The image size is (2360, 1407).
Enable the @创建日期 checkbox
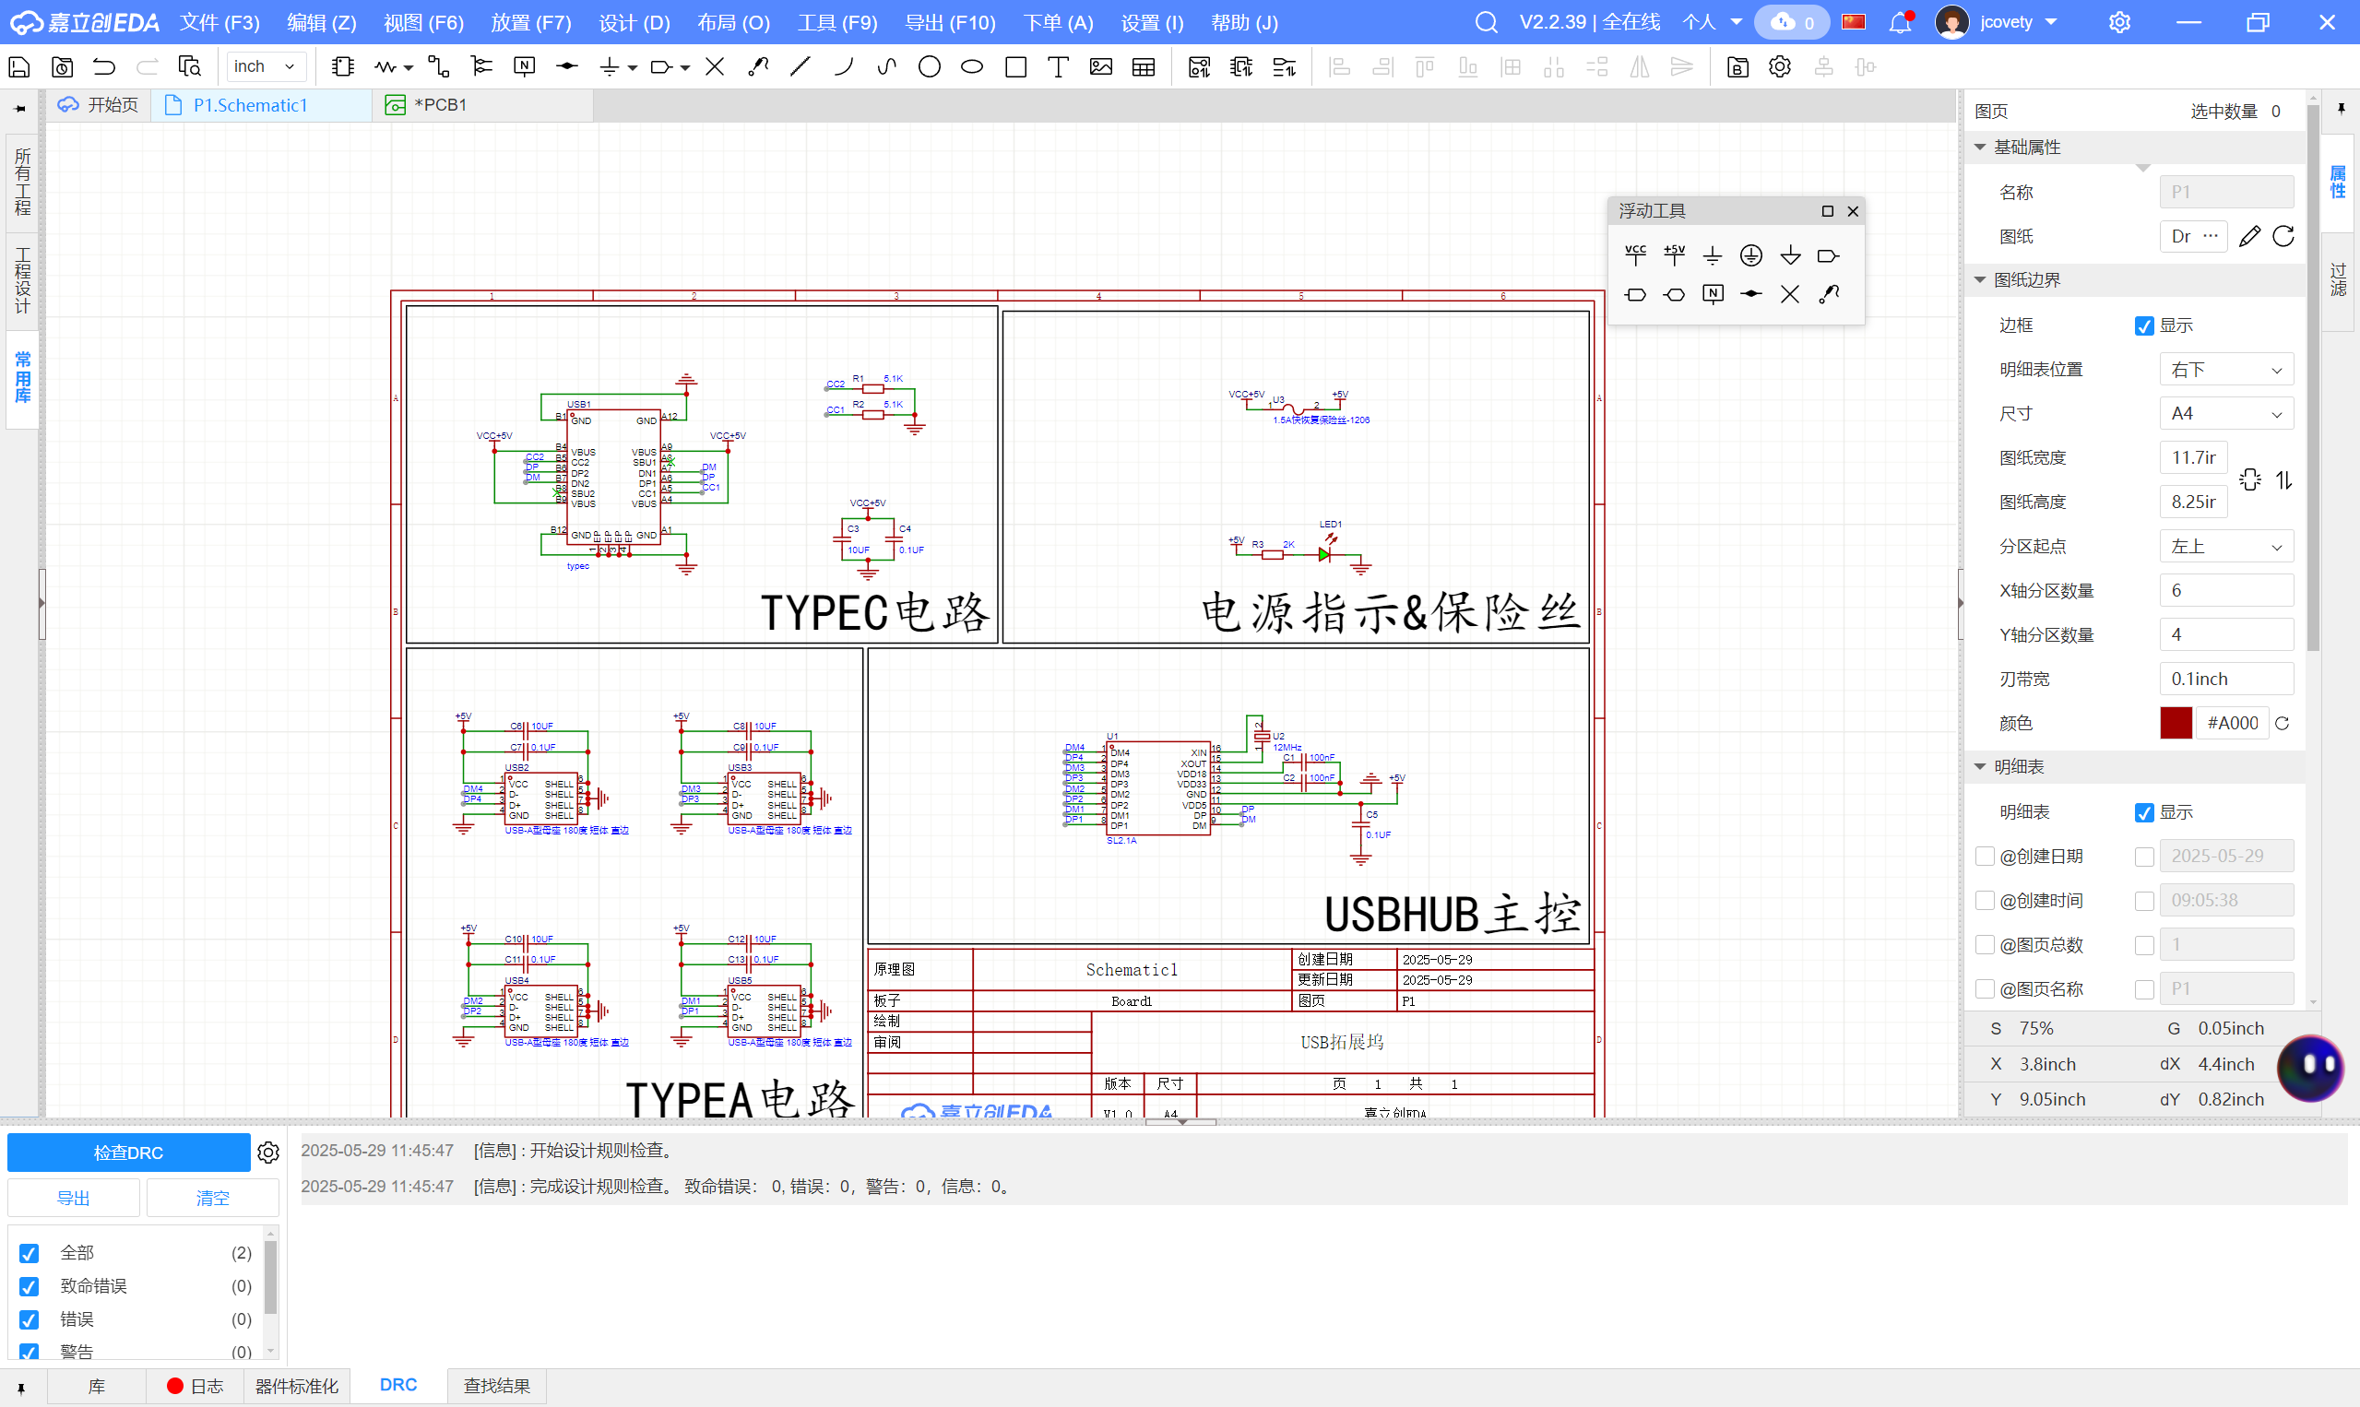pos(1986,857)
